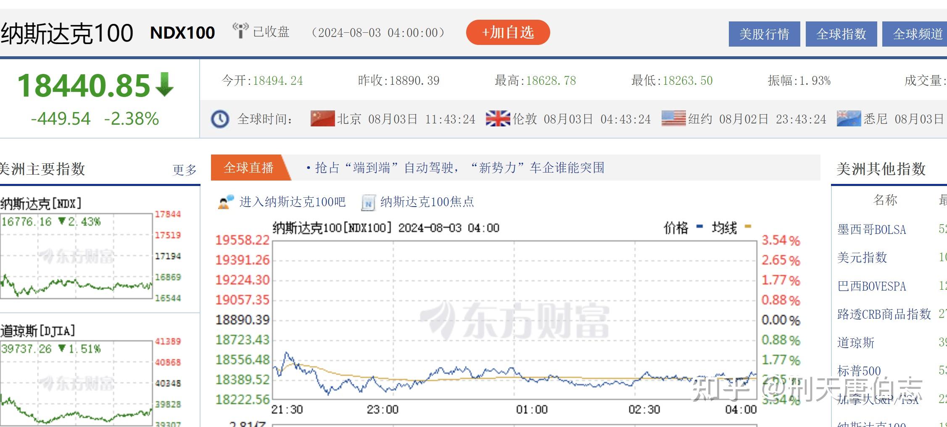Open the 美股行情 tab
The image size is (947, 427).
(764, 34)
